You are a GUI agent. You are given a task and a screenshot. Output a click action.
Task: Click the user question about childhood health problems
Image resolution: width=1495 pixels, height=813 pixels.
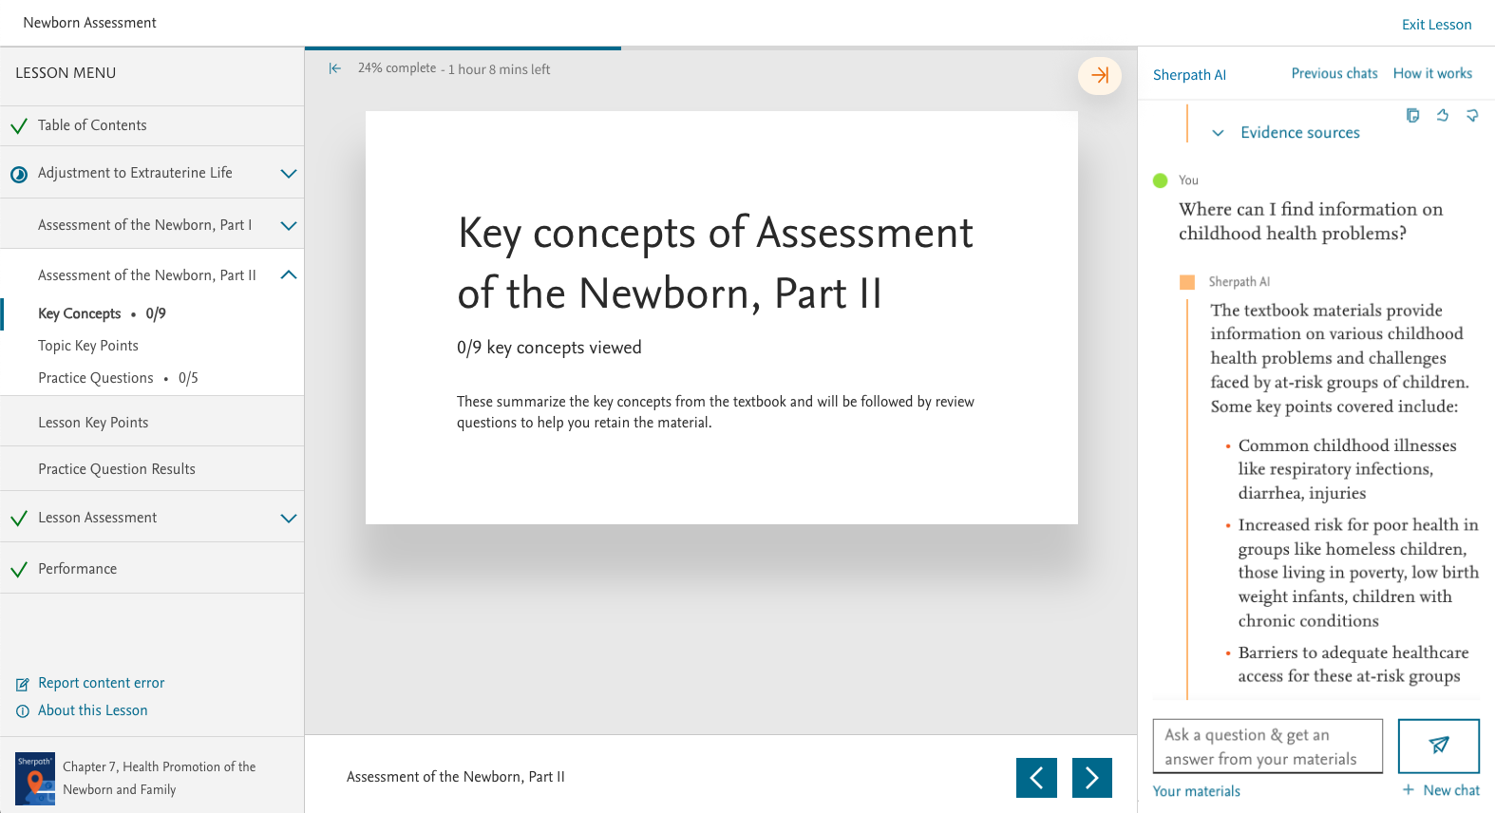[1310, 221]
